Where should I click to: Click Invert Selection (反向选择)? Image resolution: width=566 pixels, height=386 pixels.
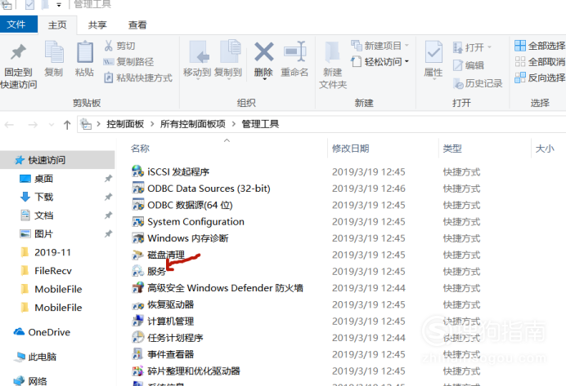pos(540,78)
